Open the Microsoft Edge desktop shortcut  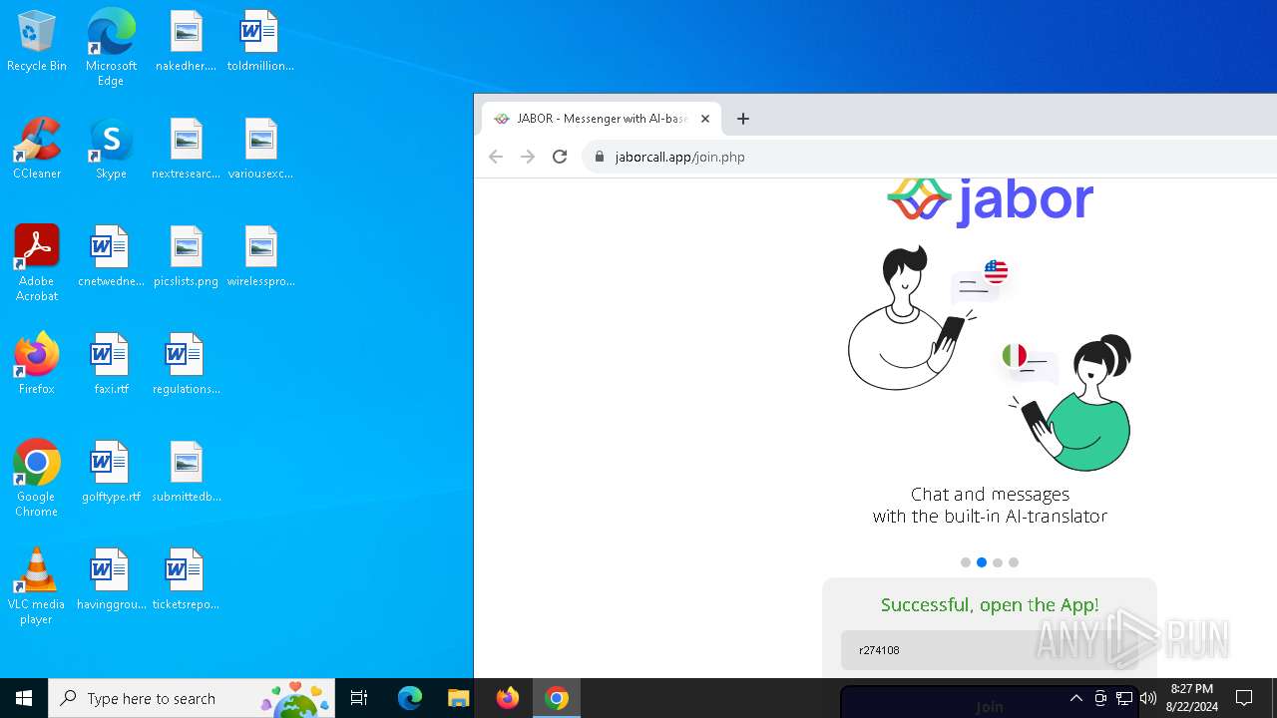coord(111,47)
